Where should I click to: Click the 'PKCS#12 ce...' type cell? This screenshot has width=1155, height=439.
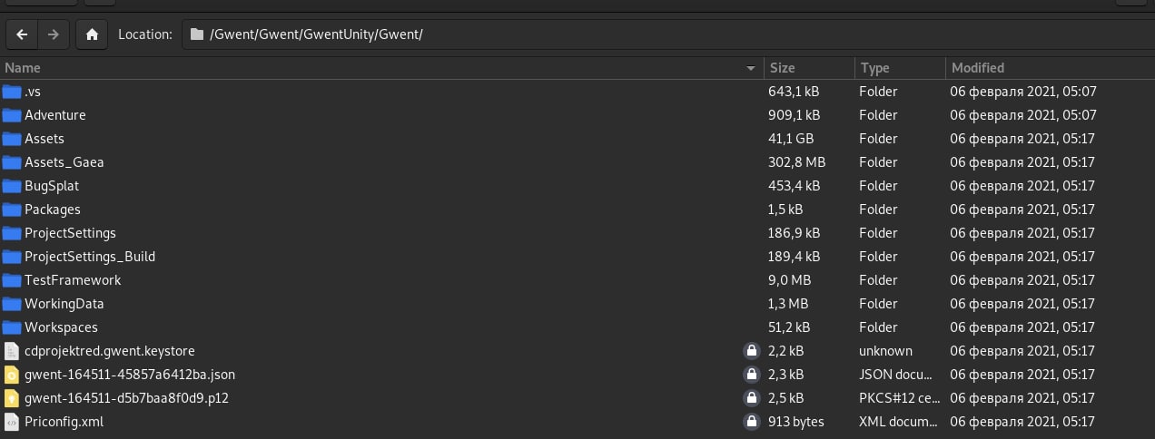[898, 398]
